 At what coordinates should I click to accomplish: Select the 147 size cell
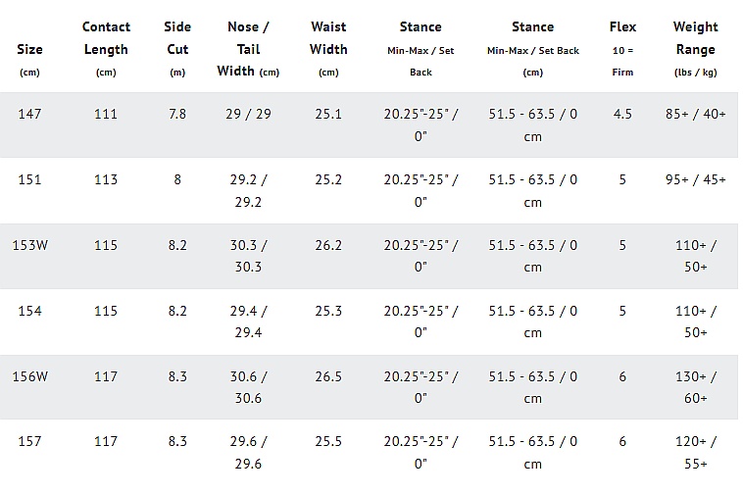(x=29, y=115)
